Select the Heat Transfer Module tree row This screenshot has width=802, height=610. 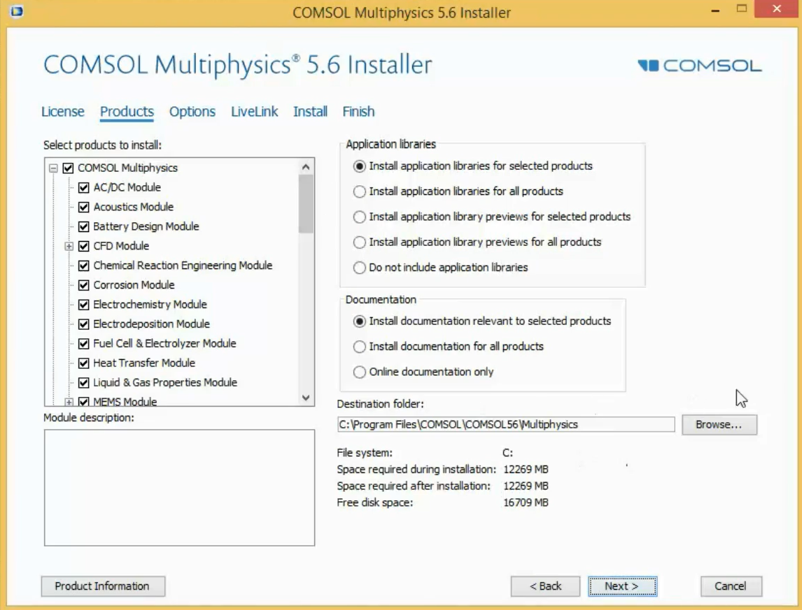coord(144,363)
